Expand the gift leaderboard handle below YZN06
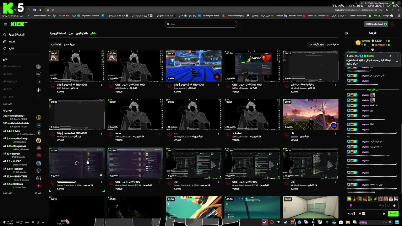This screenshot has height=226, width=402. (x=372, y=50)
